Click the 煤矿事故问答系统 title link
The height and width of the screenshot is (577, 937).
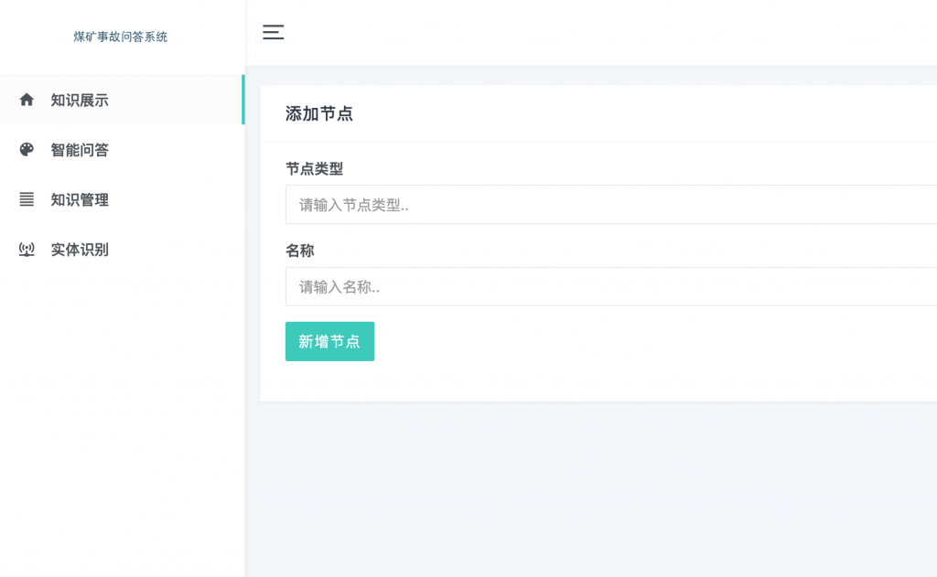[120, 36]
